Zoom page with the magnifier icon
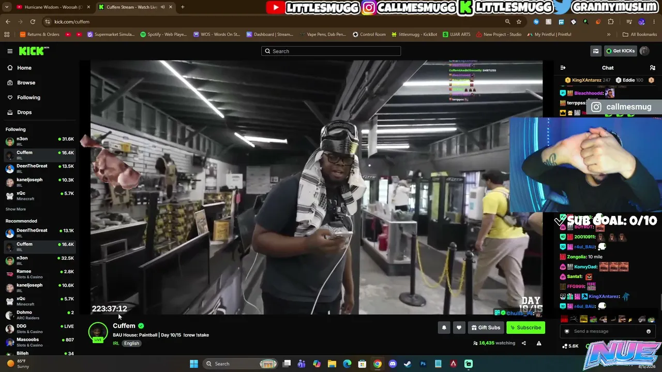This screenshot has width=662, height=372. point(507,22)
